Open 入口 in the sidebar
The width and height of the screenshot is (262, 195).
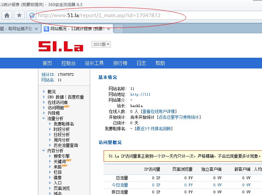point(58,183)
